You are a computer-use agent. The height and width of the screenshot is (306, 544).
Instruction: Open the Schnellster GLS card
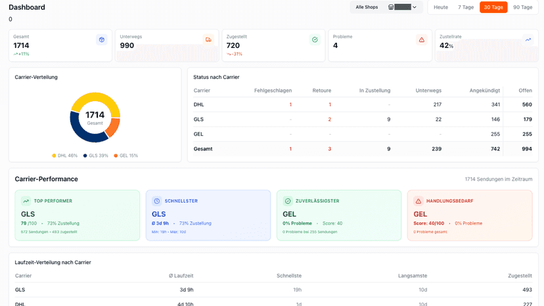pos(208,215)
